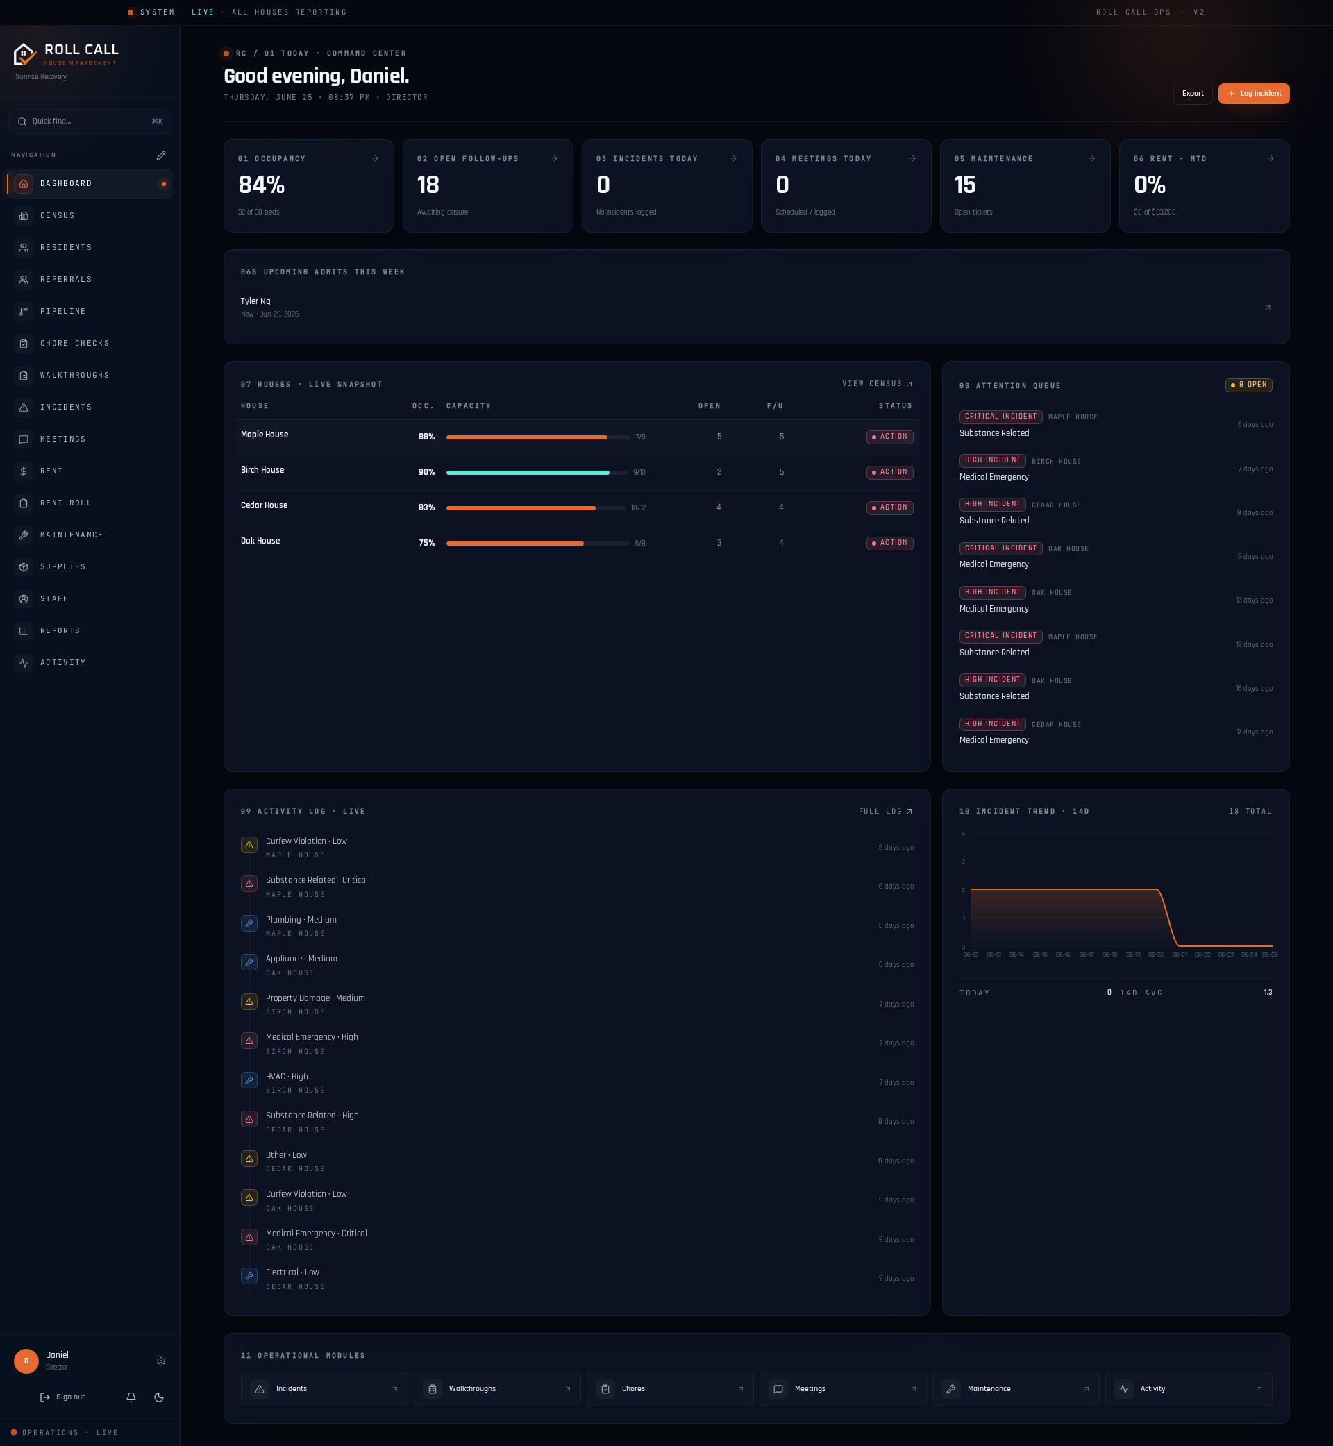1333x1446 pixels.
Task: Click the Log incident button
Action: pyautogui.click(x=1254, y=94)
